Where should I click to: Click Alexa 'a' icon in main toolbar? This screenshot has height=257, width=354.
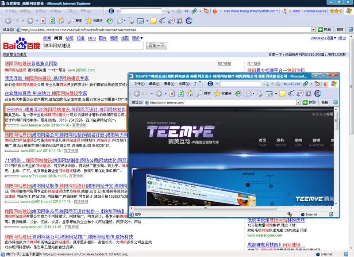(x=112, y=11)
